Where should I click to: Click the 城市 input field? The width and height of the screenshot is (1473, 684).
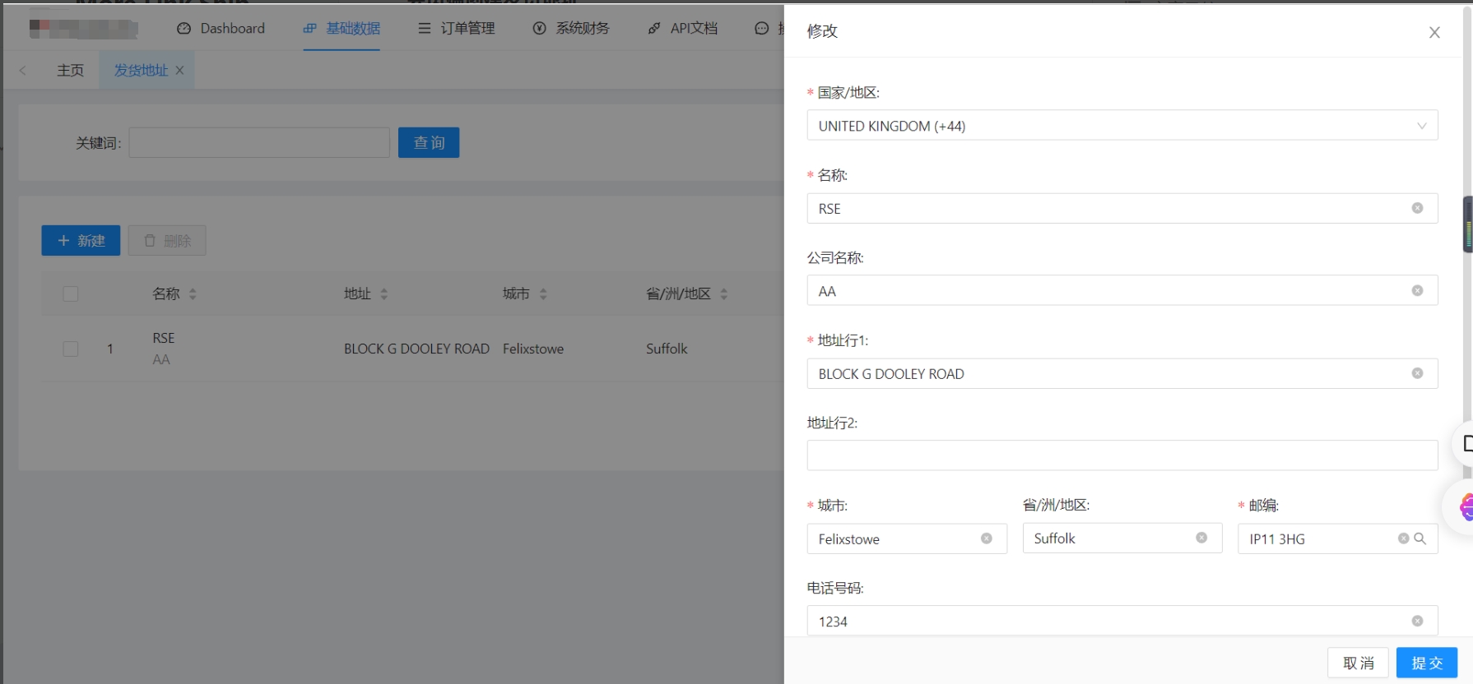tap(907, 538)
